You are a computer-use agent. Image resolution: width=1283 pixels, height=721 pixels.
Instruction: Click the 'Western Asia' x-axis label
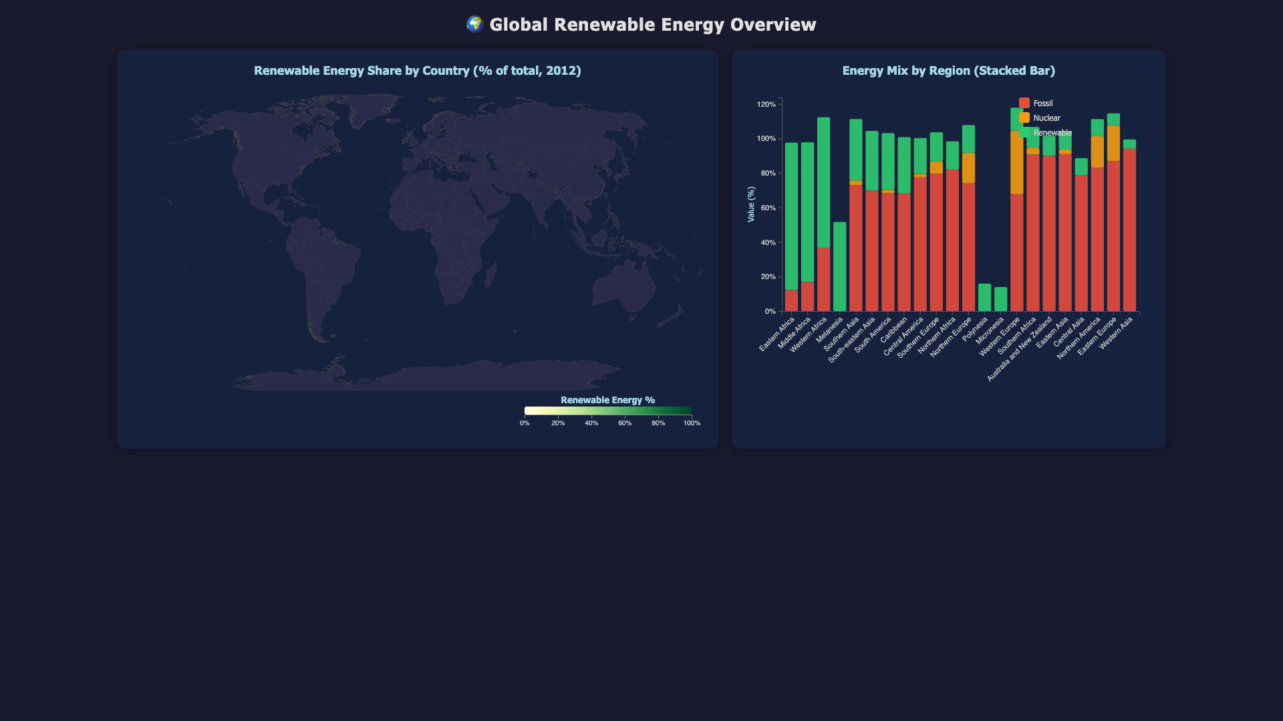pyautogui.click(x=1117, y=332)
